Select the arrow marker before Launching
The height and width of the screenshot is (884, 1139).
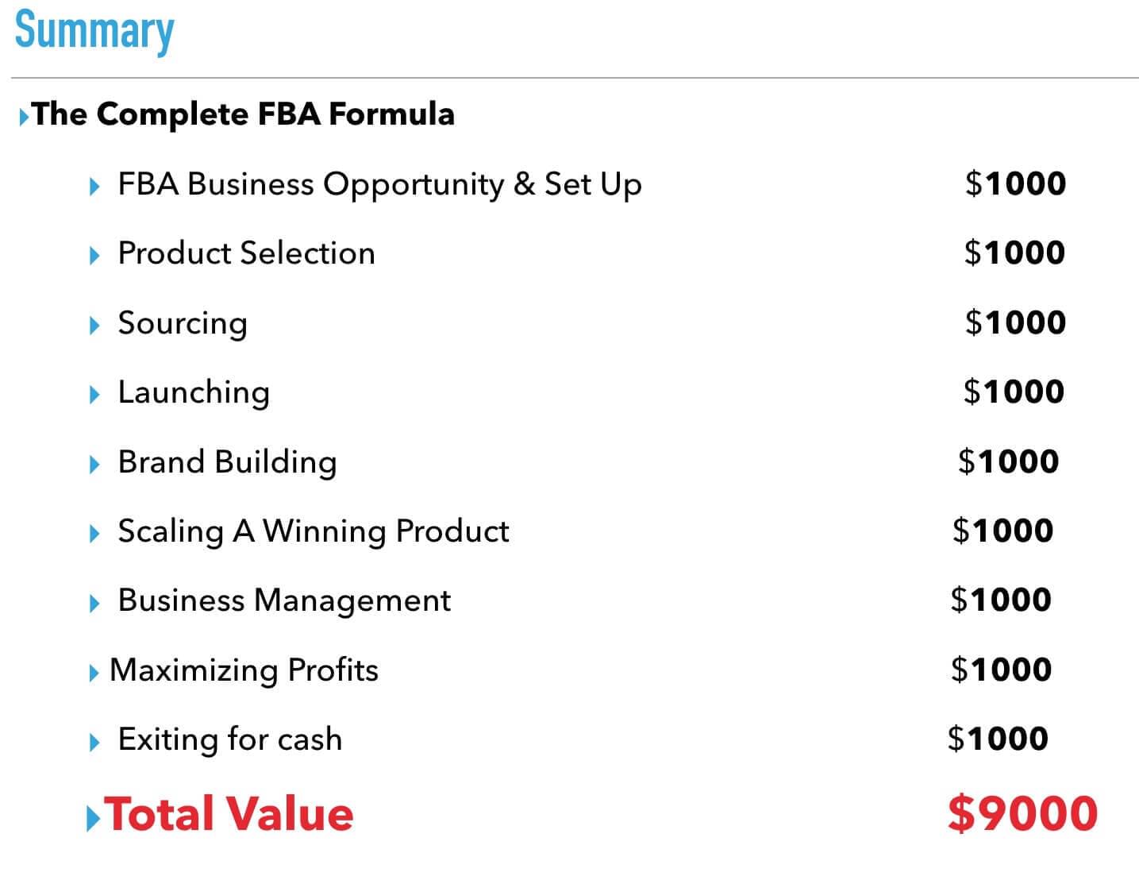[x=95, y=394]
